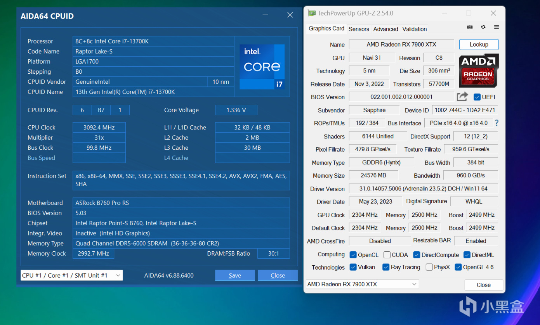Enable the CUDA checkbox

coord(387,255)
